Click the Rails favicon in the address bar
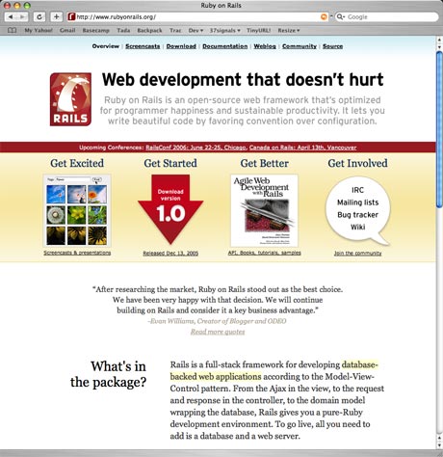The height and width of the screenshot is (457, 443). point(71,16)
